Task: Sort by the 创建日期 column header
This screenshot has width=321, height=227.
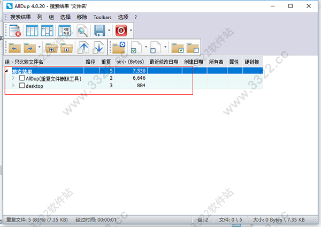Action: 194,62
